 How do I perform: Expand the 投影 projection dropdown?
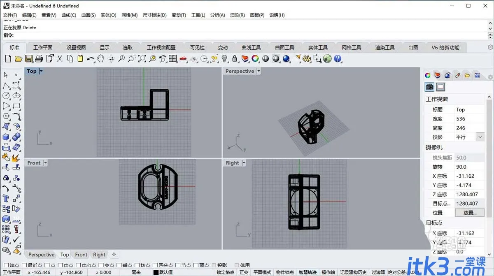click(480, 137)
